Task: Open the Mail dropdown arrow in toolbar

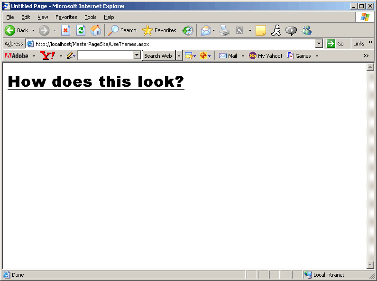Action: (243, 56)
